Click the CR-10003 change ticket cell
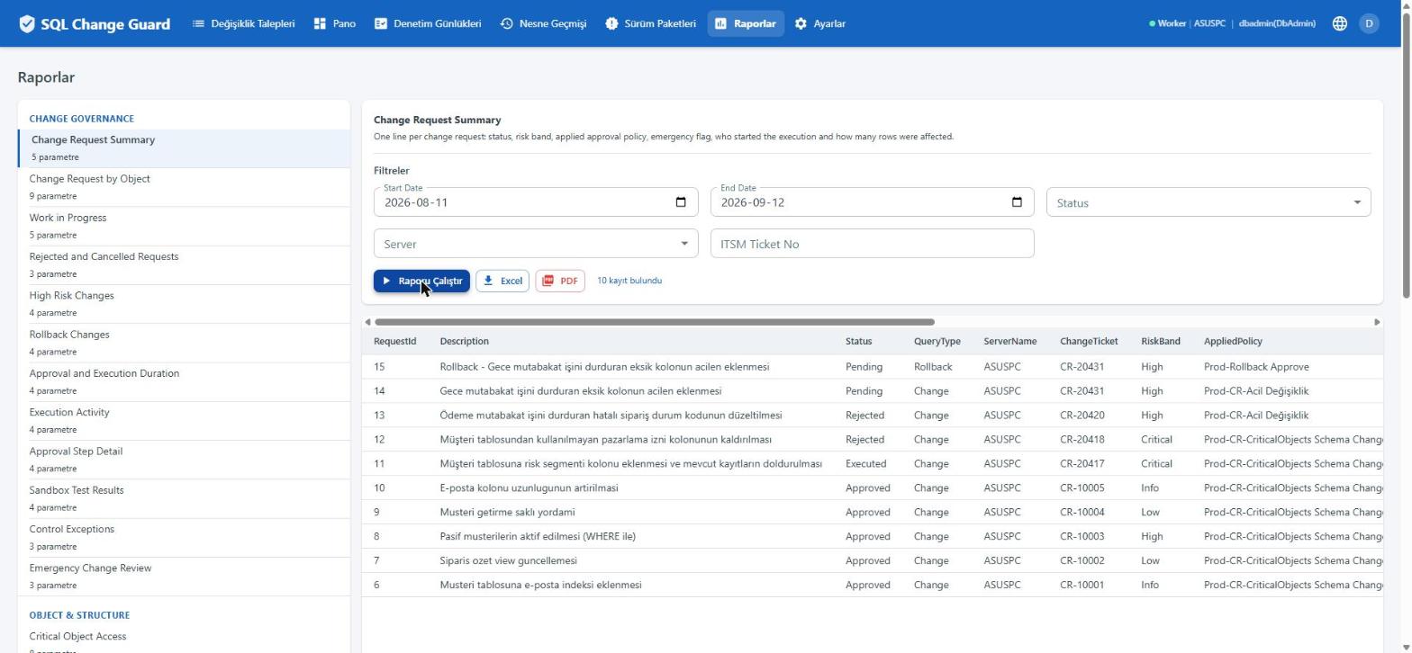This screenshot has height=653, width=1412. click(1082, 537)
